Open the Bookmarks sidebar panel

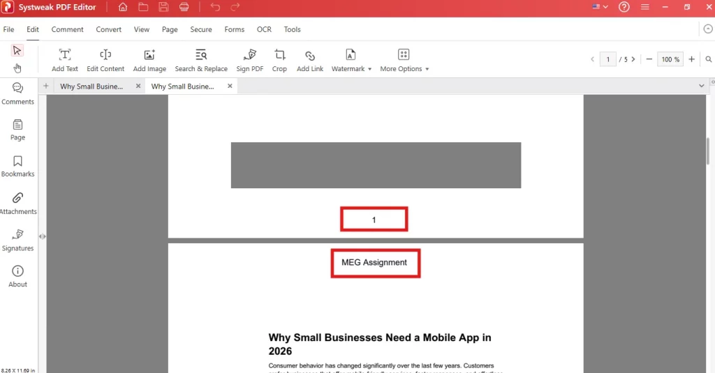click(17, 166)
